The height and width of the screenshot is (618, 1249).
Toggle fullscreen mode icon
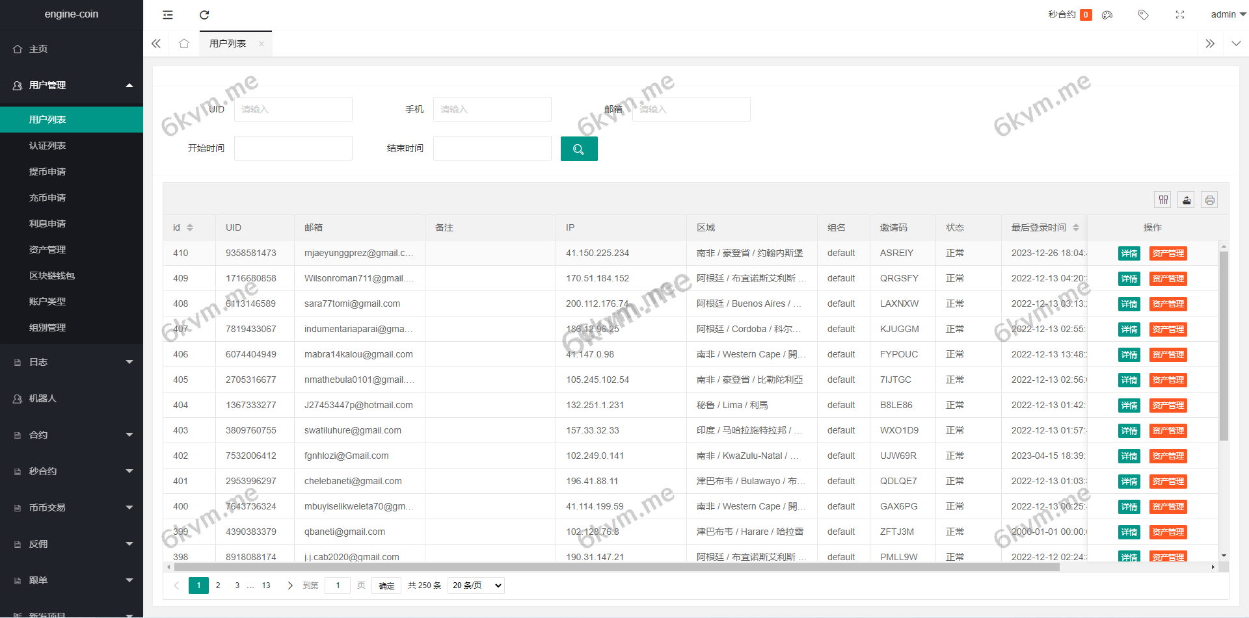(x=1180, y=14)
